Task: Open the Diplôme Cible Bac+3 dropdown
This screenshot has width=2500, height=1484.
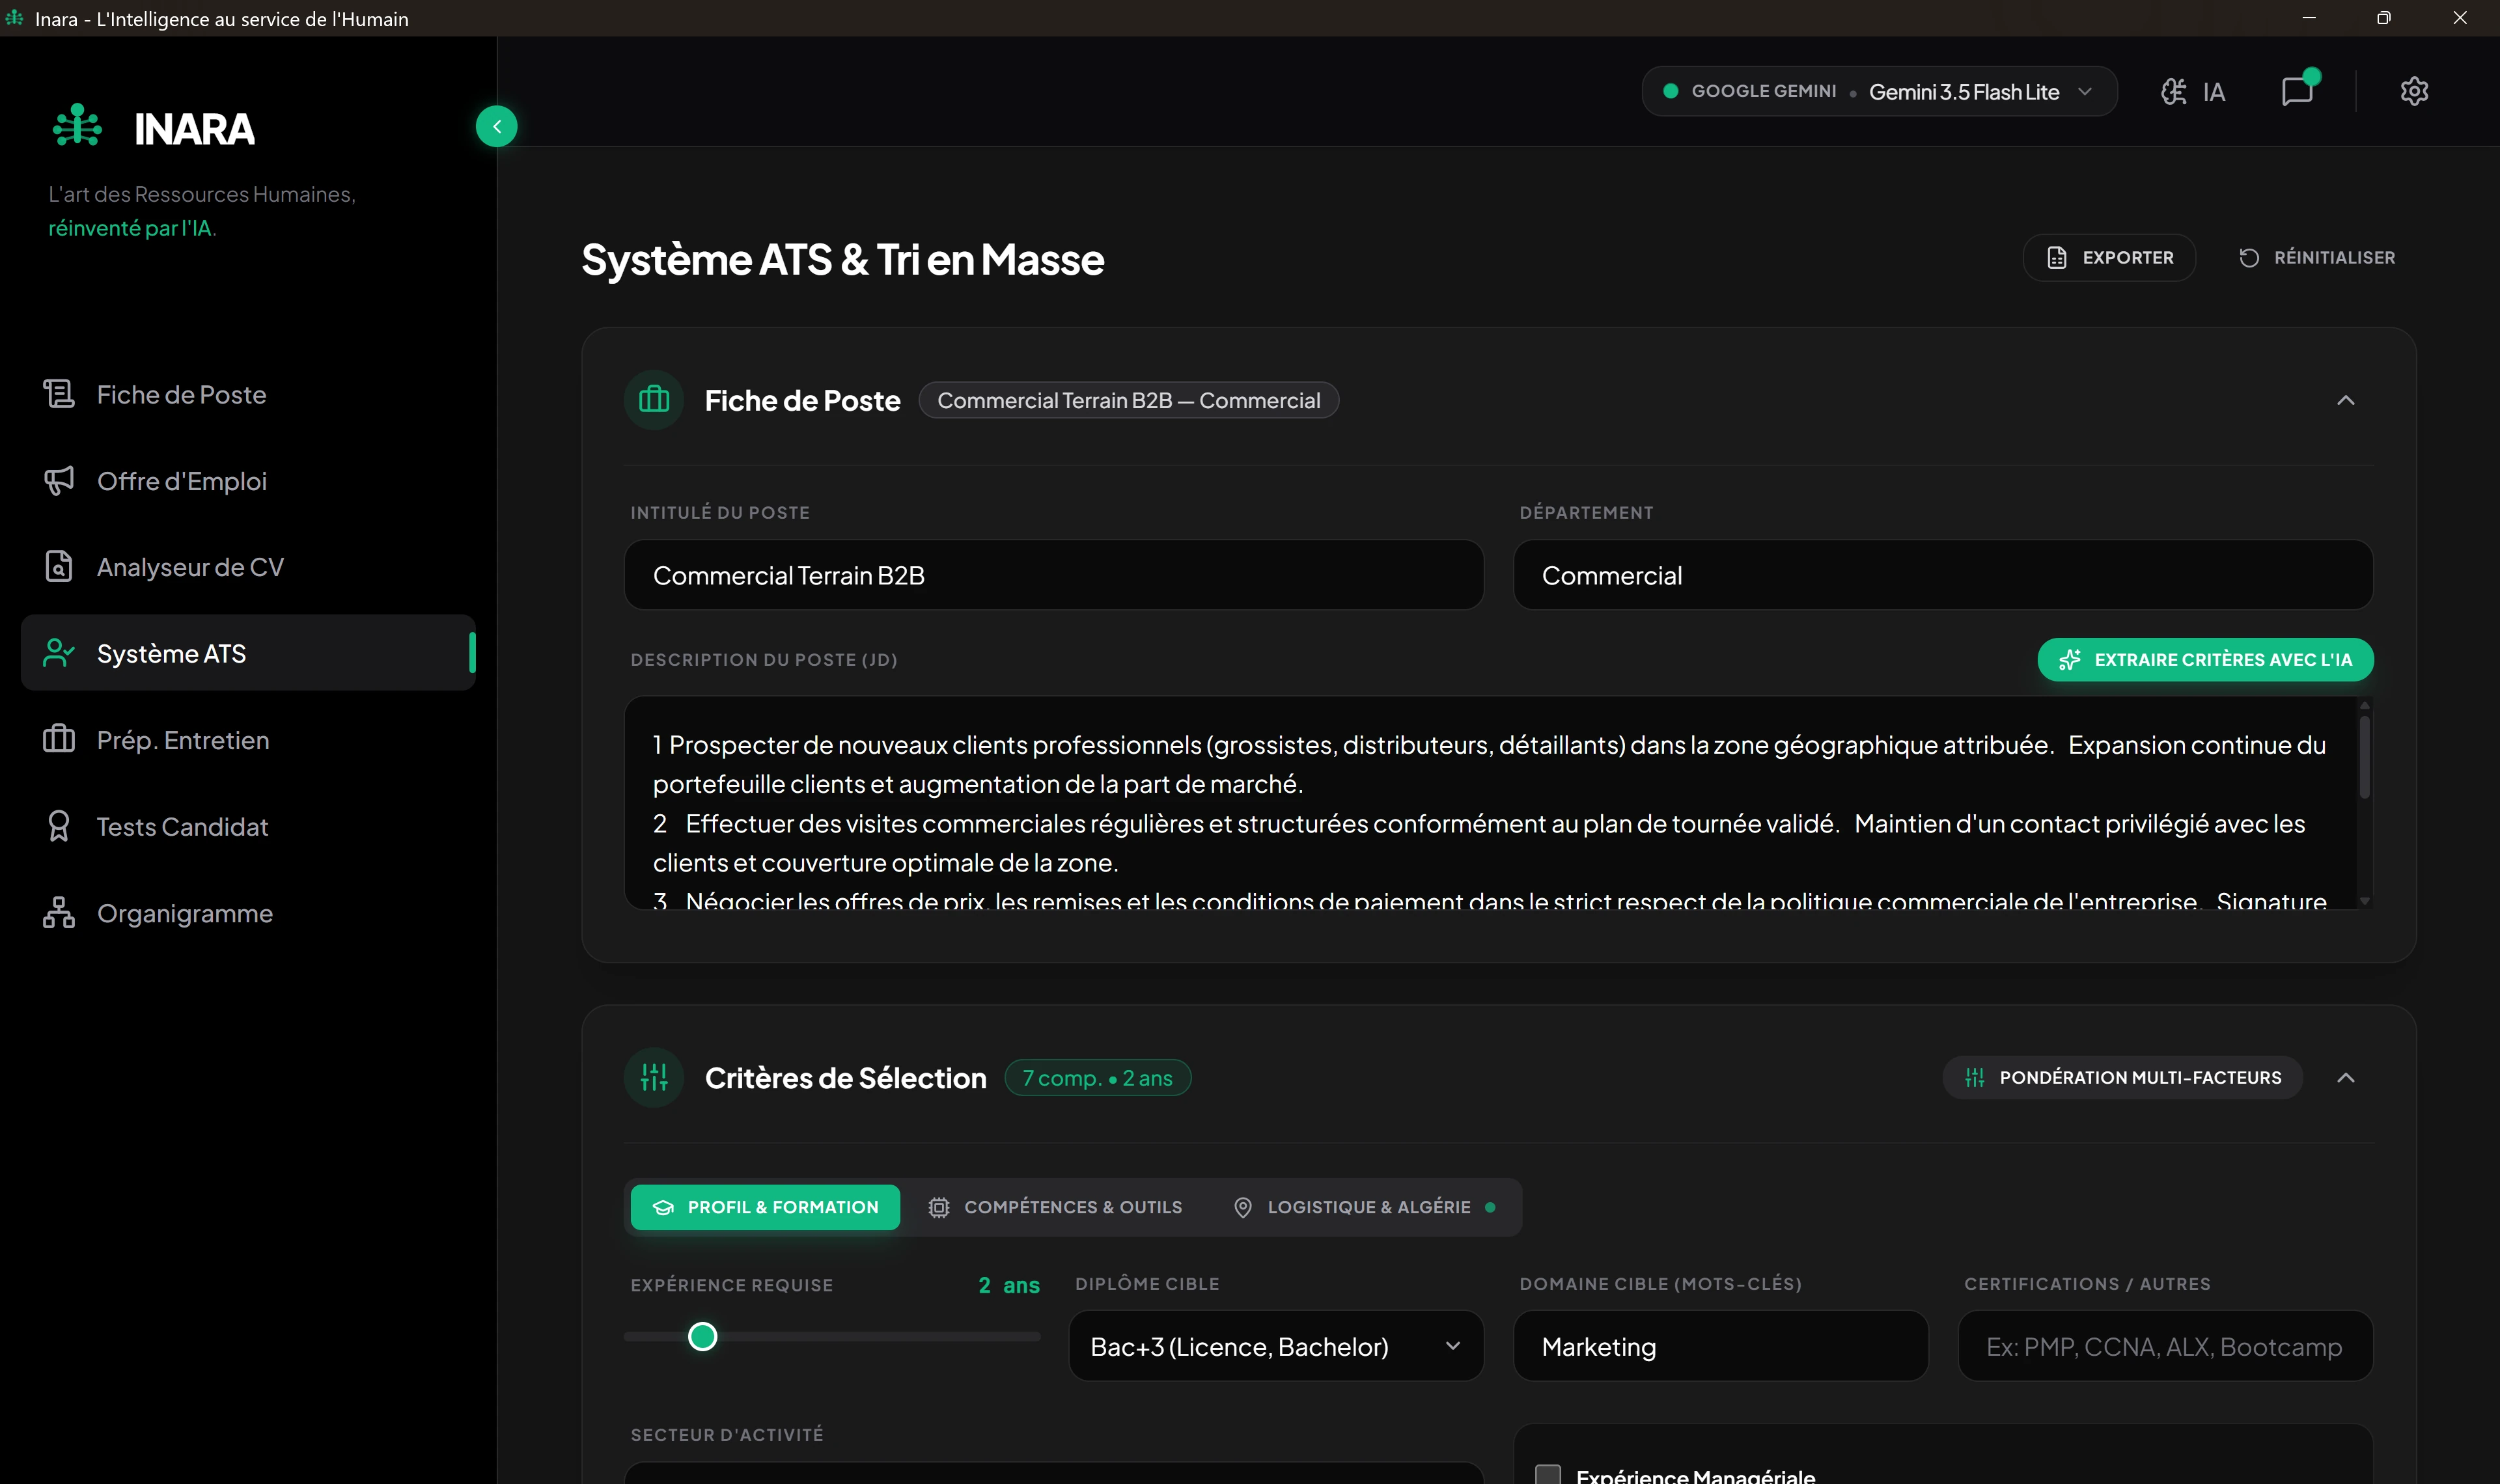Action: point(1276,1346)
